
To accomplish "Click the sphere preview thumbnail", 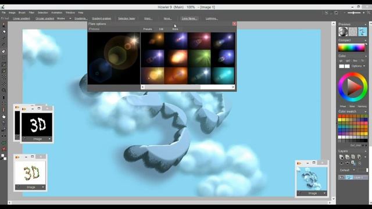I will (x=343, y=31).
